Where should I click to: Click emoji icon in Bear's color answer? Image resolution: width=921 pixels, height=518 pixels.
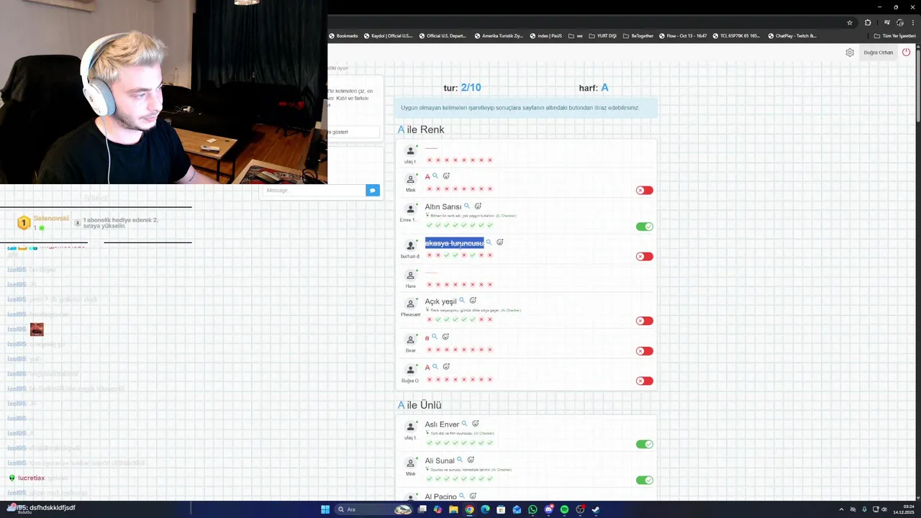(x=445, y=337)
